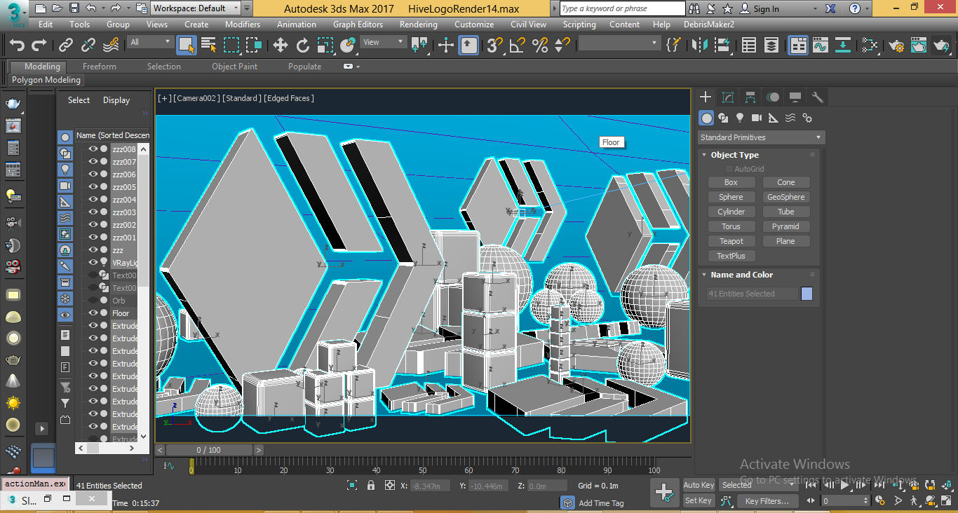Create a Box primitive
The height and width of the screenshot is (513, 958).
[731, 182]
